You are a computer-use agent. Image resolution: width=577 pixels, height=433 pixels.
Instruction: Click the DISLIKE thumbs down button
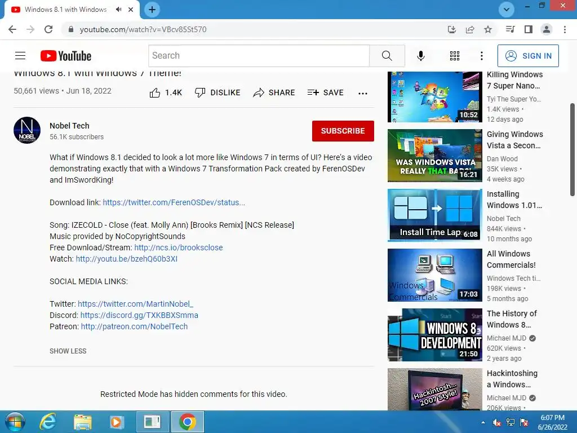coord(218,93)
